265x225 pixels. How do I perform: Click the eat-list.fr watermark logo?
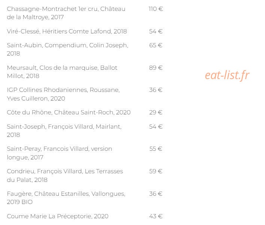point(227,75)
